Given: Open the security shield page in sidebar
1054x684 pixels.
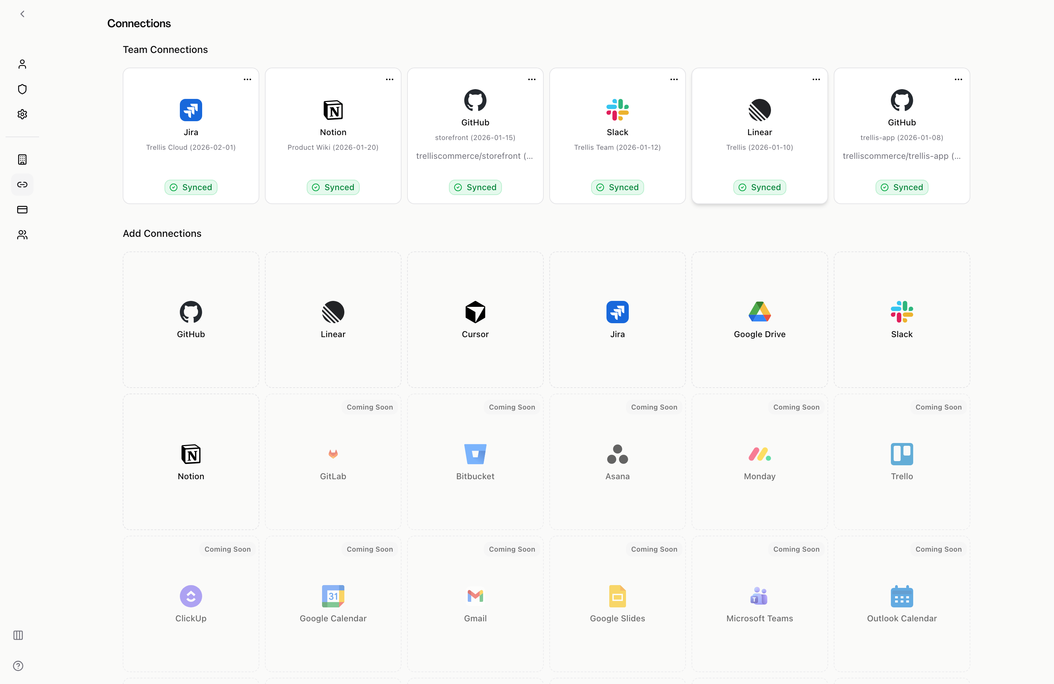Looking at the screenshot, I should tap(22, 88).
